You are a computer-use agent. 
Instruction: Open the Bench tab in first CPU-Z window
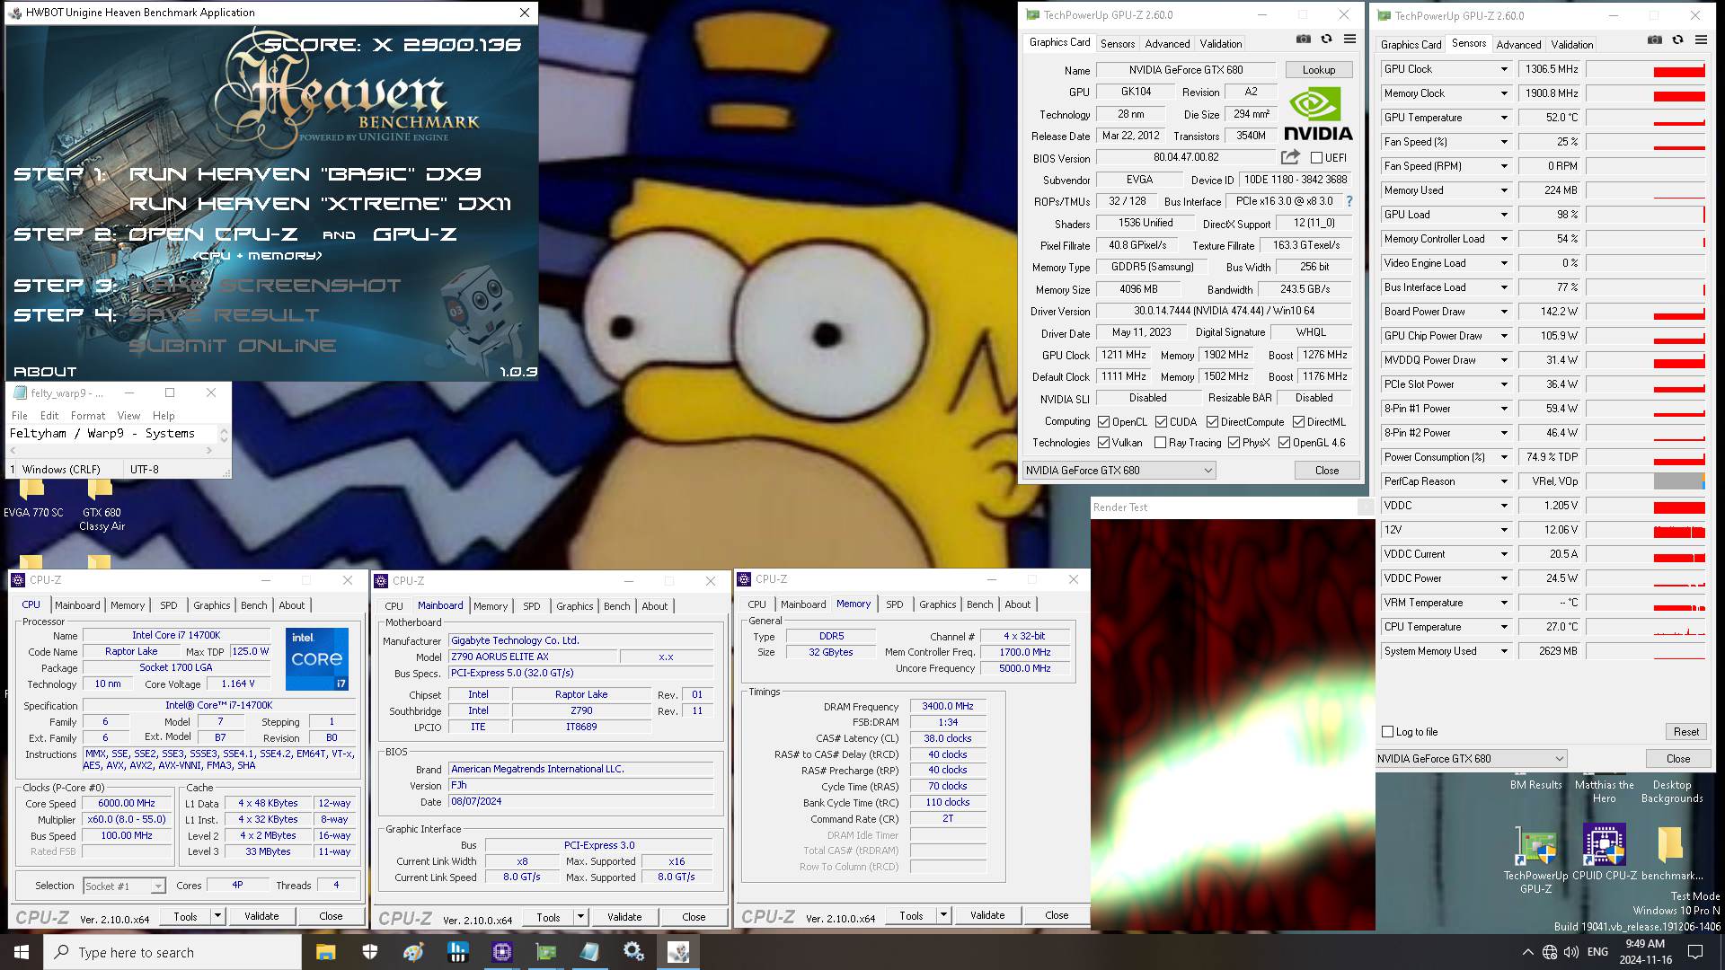click(x=253, y=605)
